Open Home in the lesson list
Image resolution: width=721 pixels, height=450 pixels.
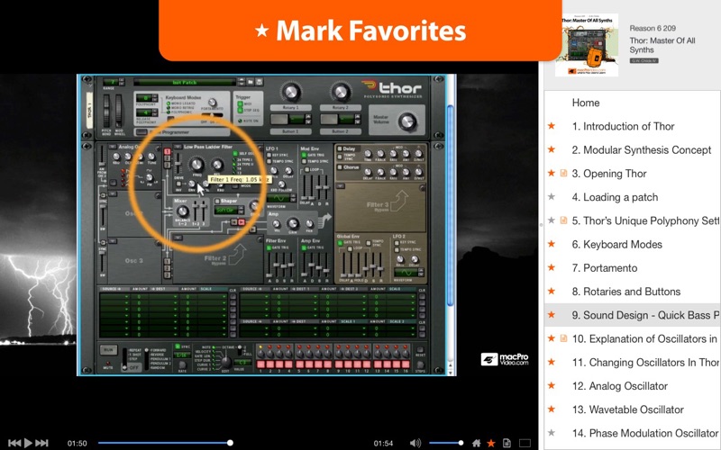tap(586, 103)
